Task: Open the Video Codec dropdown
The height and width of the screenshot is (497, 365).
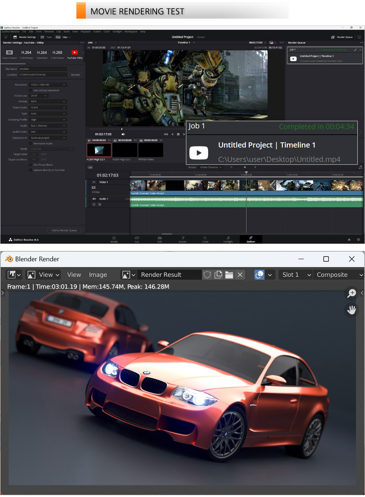Action: pyautogui.click(x=48, y=108)
